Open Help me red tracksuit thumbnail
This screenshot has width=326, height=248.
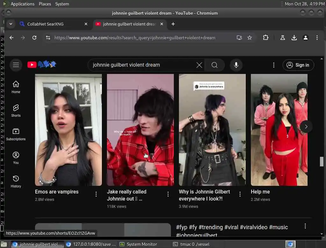coord(279,130)
